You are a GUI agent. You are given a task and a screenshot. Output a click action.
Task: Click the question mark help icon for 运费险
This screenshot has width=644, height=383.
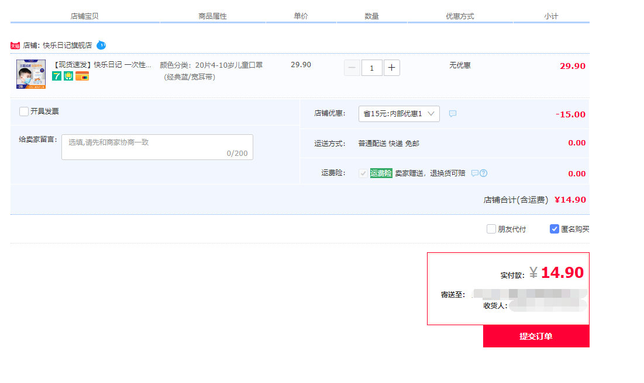[x=484, y=173]
